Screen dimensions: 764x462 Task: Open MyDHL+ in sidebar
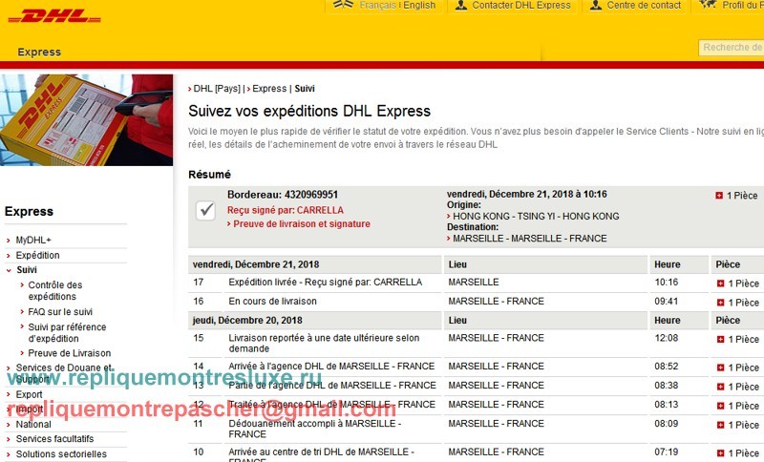tap(33, 240)
